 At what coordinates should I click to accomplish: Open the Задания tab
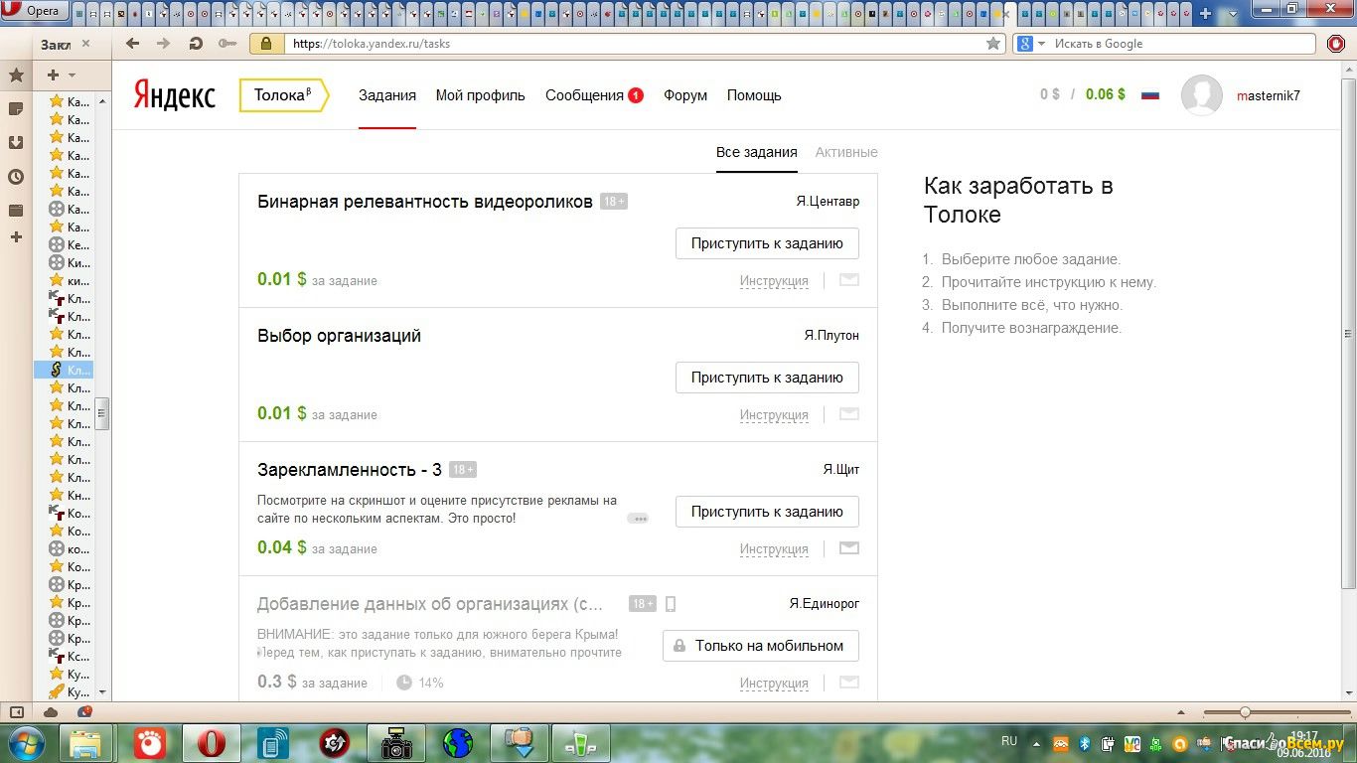coord(387,95)
